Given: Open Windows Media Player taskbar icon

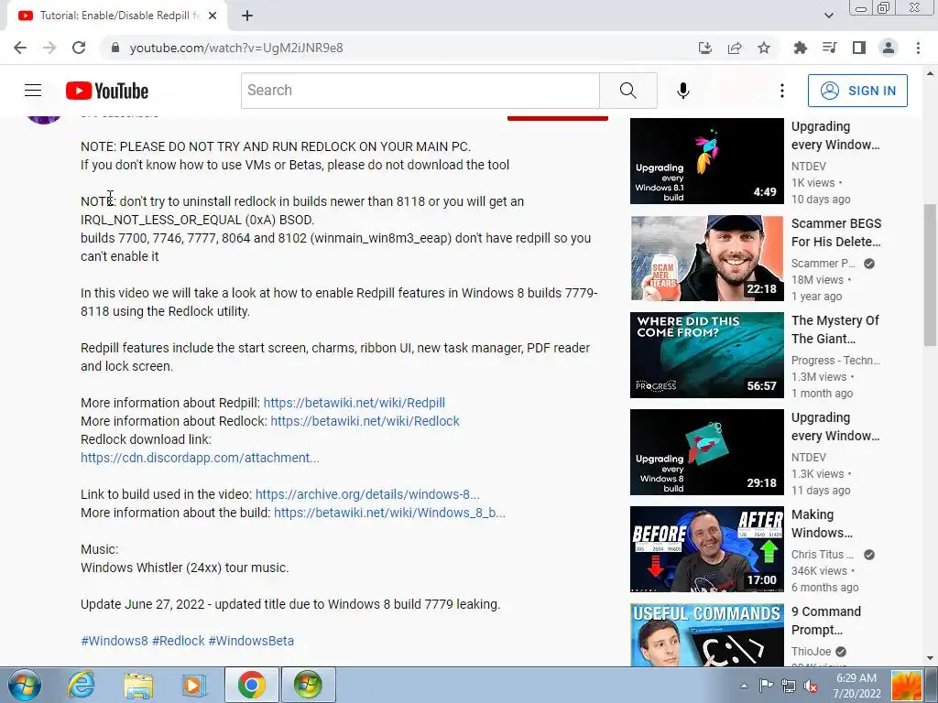Looking at the screenshot, I should tap(193, 685).
